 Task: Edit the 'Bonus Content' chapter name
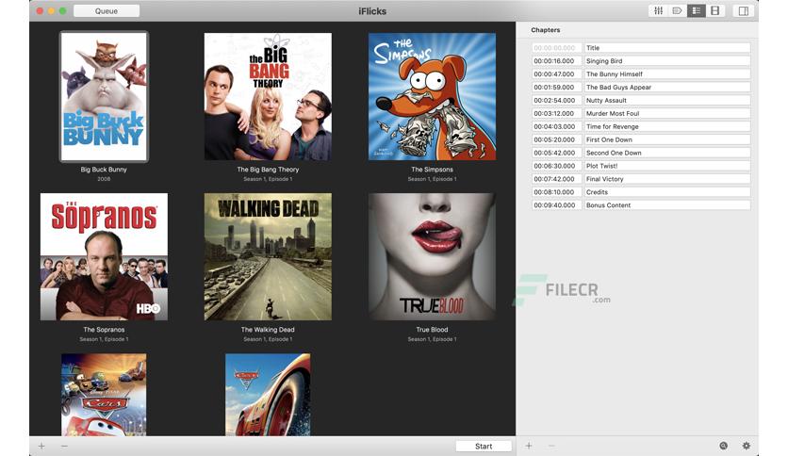(x=667, y=204)
